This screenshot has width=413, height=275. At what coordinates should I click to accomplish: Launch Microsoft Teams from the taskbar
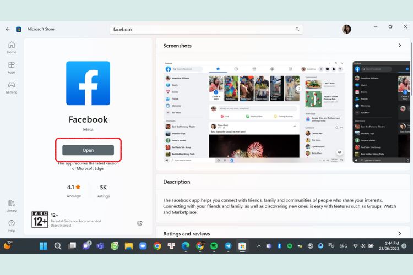tap(100, 246)
